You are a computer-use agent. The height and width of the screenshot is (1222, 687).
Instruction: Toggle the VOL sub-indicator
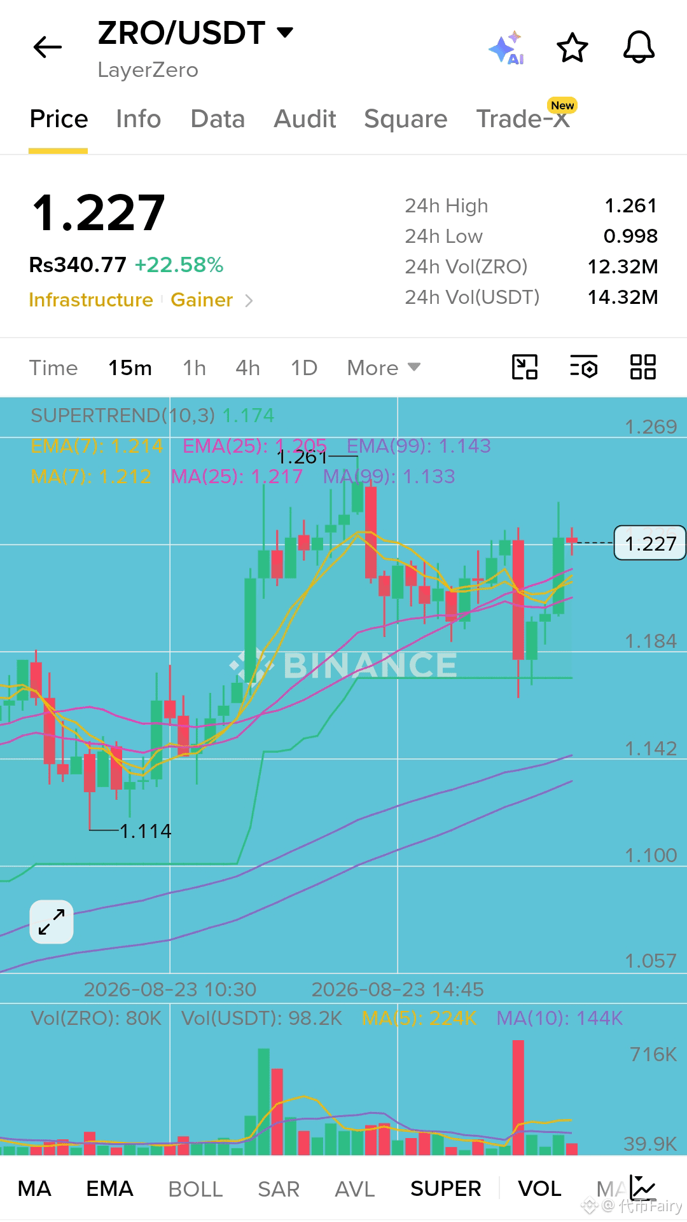tap(539, 1188)
